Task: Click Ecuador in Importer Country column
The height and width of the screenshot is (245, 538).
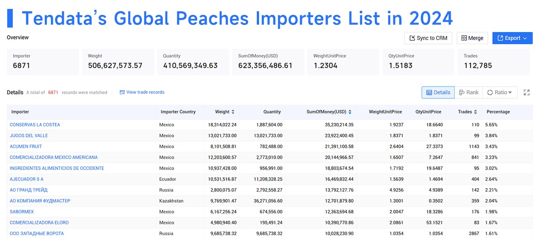Action: [168, 179]
